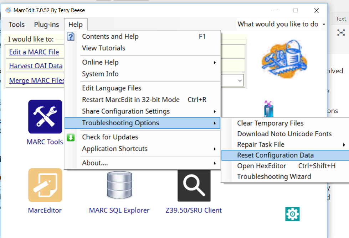Image resolution: width=349 pixels, height=238 pixels.
Task: Open the Plug-ins menu
Action: pos(46,25)
